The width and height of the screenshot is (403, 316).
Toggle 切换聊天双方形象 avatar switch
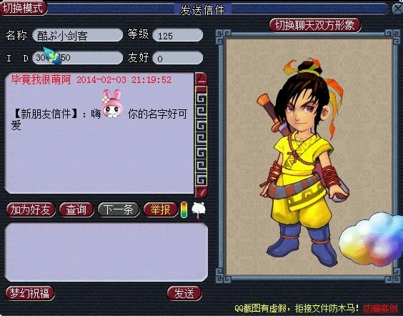click(x=315, y=26)
